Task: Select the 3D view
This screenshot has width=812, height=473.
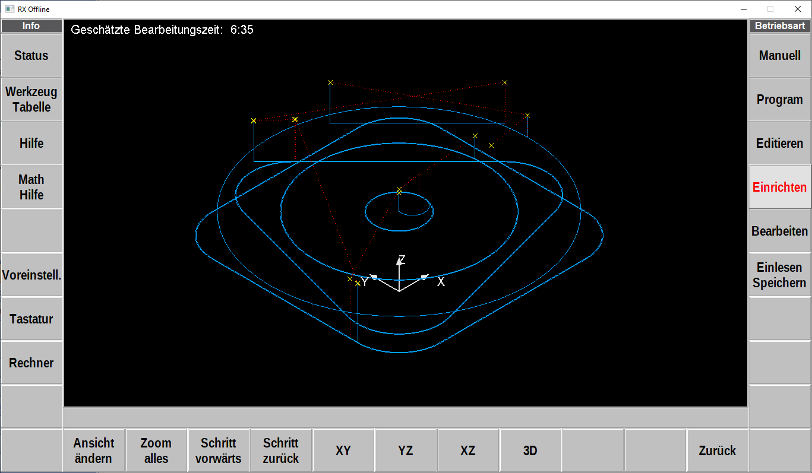Action: [530, 451]
